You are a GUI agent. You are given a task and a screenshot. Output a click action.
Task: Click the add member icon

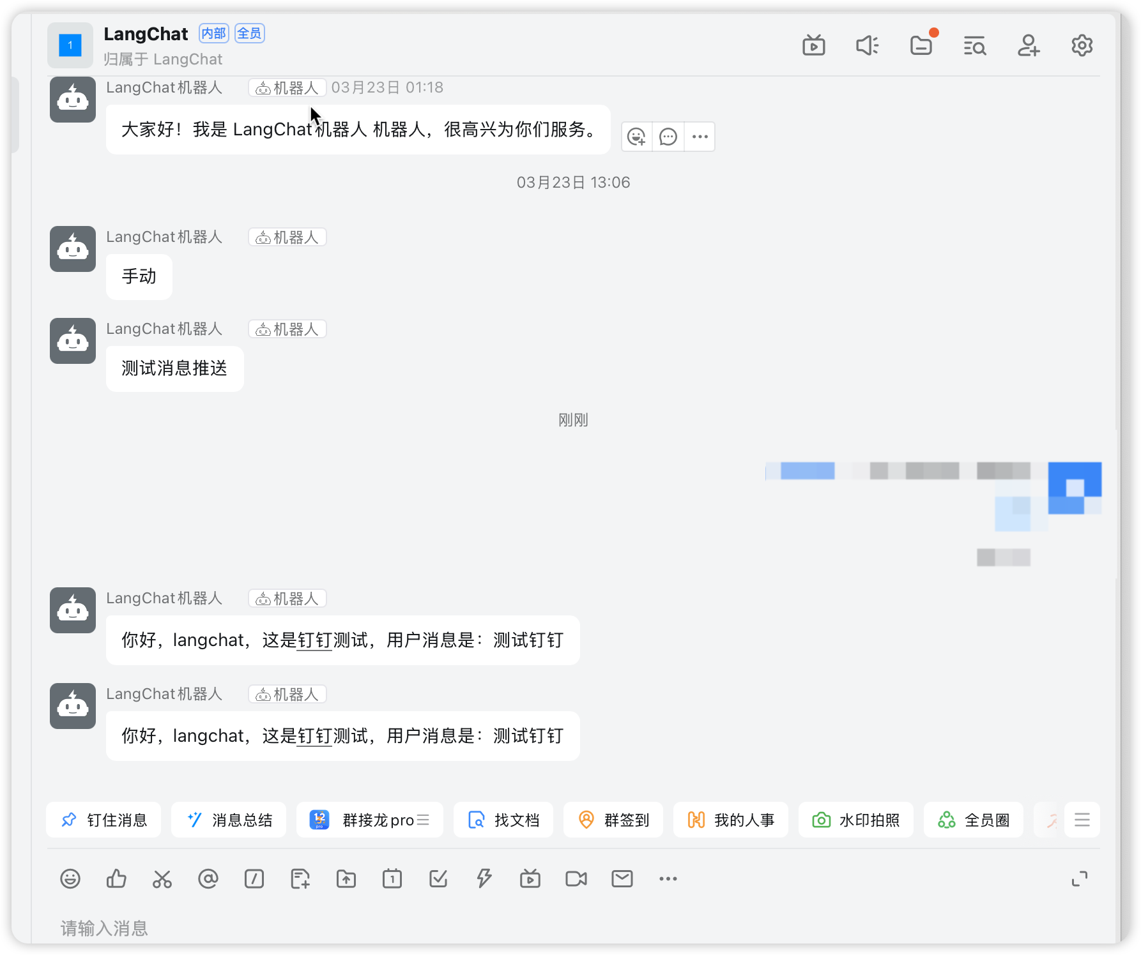[x=1028, y=46]
